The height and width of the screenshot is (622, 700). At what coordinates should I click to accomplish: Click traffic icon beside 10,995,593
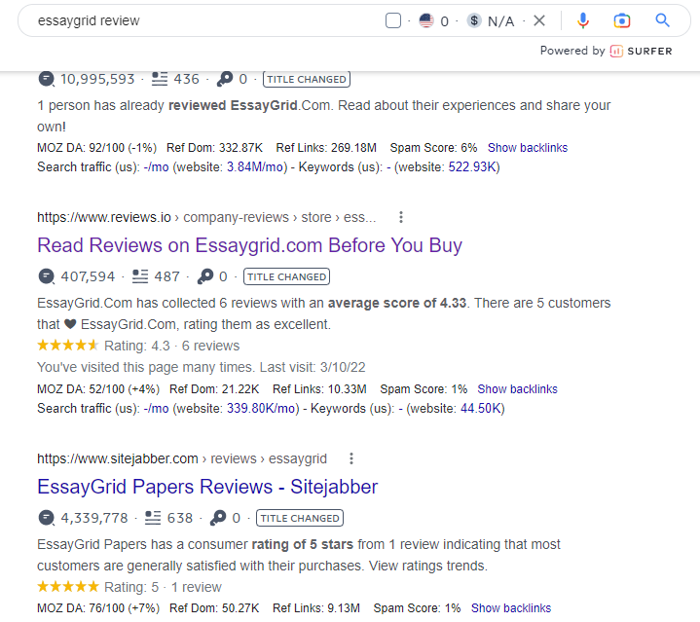[47, 79]
